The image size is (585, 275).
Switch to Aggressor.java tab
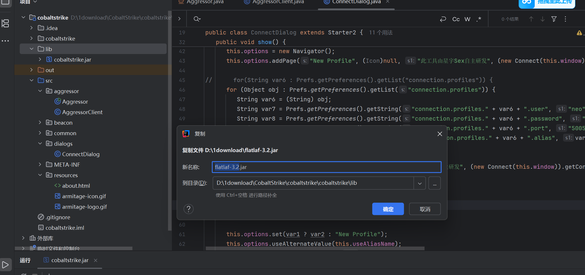[201, 2]
